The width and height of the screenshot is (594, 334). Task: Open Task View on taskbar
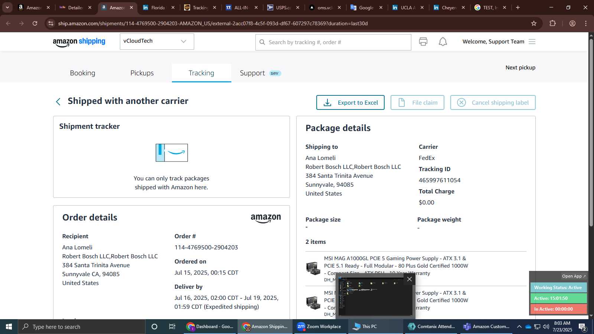click(x=172, y=327)
